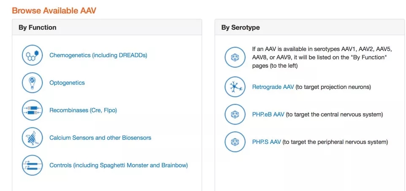Open Calcium Sensors and other Biosensors
This screenshot has height=191, width=406.
point(100,138)
